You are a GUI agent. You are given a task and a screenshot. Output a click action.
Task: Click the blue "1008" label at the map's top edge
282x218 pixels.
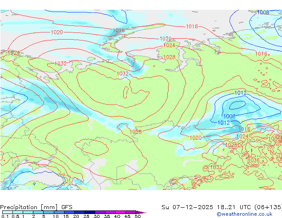pos(263,12)
